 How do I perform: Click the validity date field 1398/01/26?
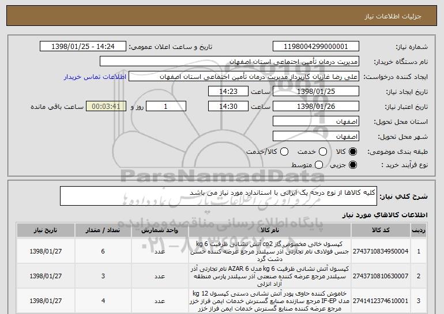tap(316, 107)
